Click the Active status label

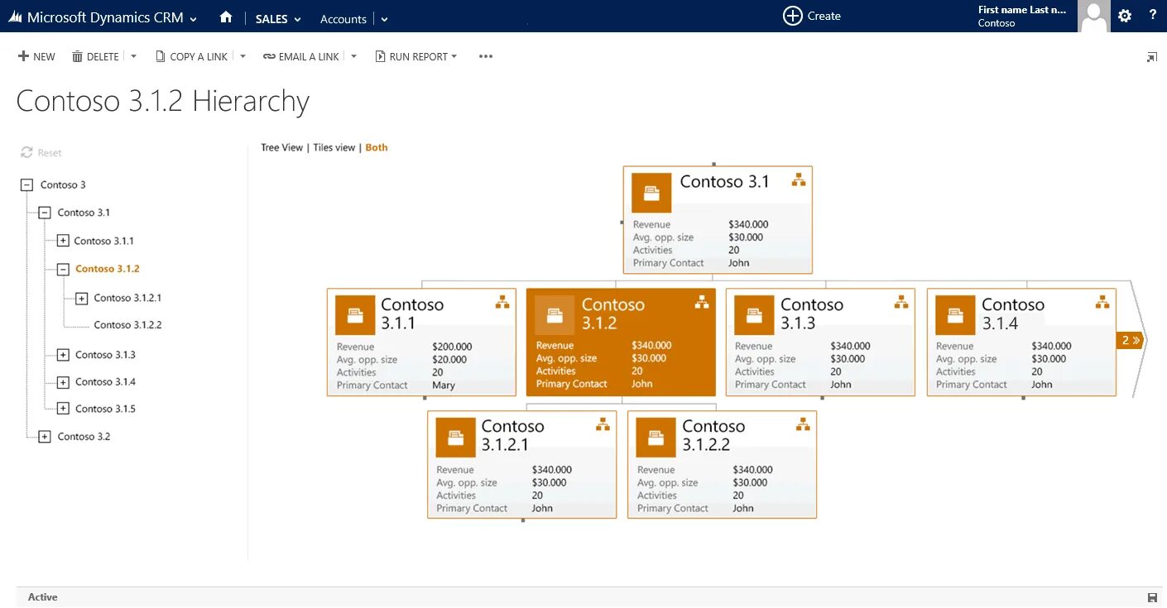pyautogui.click(x=43, y=597)
